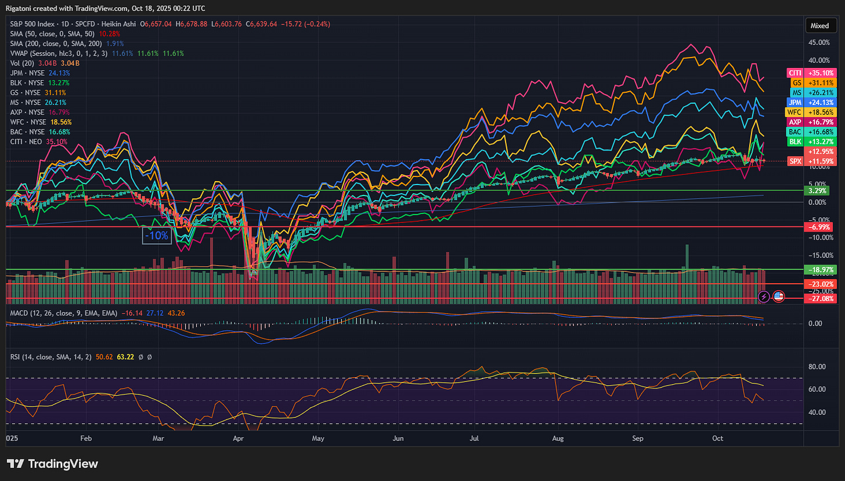Select the WFC · NYSE legend row
Screen dimensions: 845x481
click(x=40, y=122)
